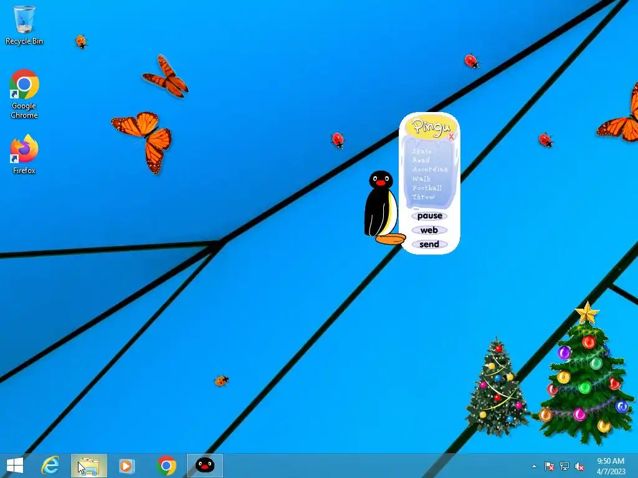Click the Pingu penguin character
638x478 pixels.
(x=383, y=208)
